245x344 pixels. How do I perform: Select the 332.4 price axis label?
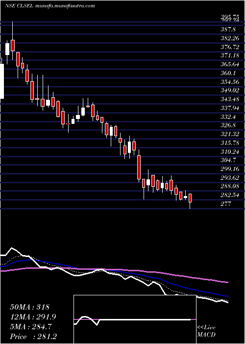(228, 116)
